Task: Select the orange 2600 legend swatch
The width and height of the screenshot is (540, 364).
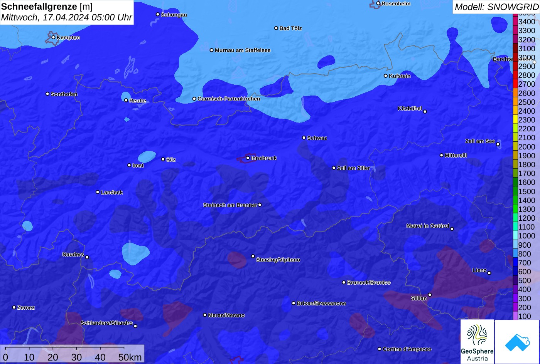Action: [515, 93]
